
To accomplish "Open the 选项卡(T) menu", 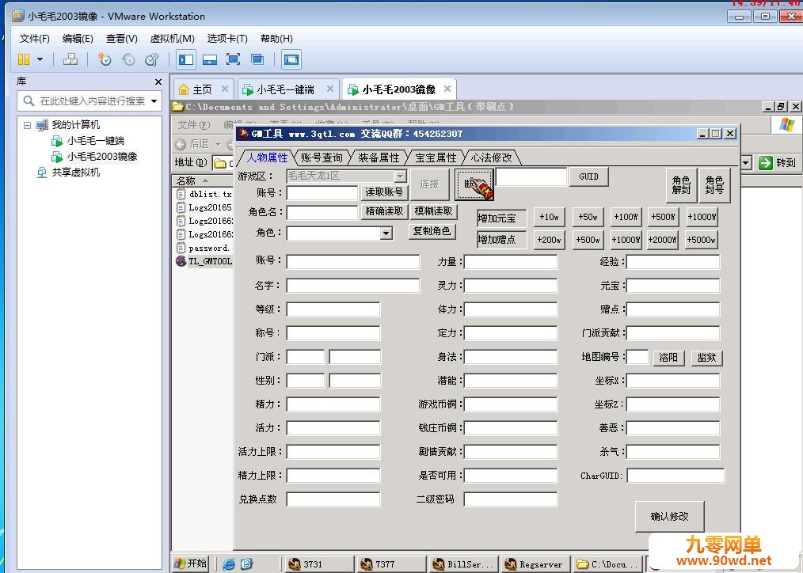I will tap(226, 38).
